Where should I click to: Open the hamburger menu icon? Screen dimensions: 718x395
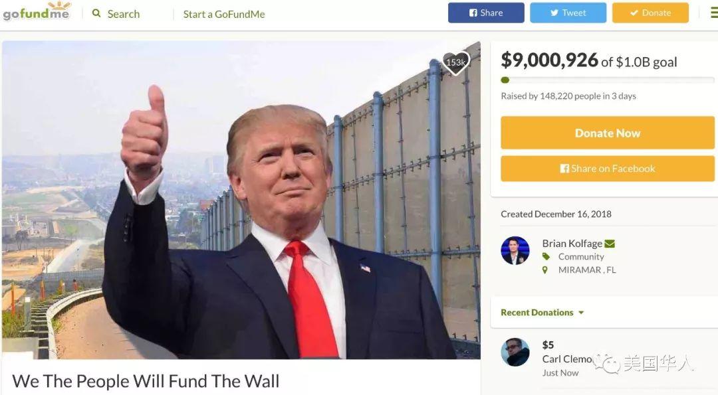pyautogui.click(x=714, y=13)
